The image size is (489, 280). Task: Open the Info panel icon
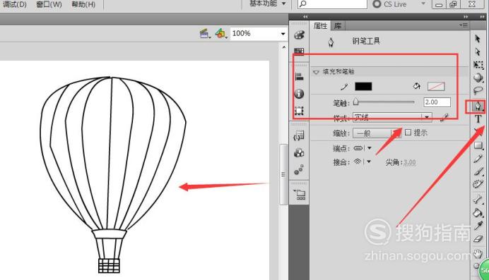pyautogui.click(x=299, y=93)
